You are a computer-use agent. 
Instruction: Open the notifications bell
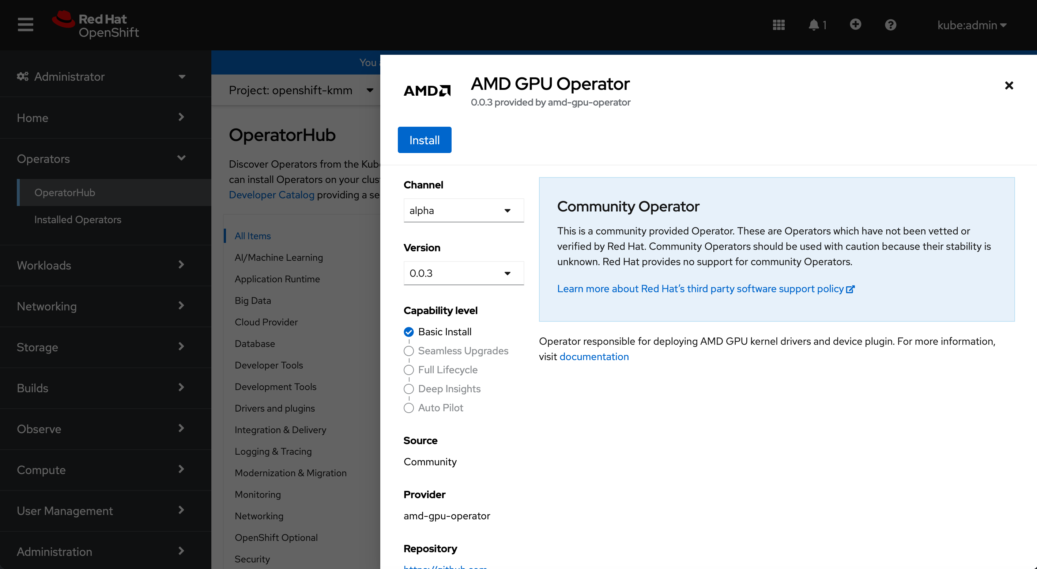(x=814, y=25)
